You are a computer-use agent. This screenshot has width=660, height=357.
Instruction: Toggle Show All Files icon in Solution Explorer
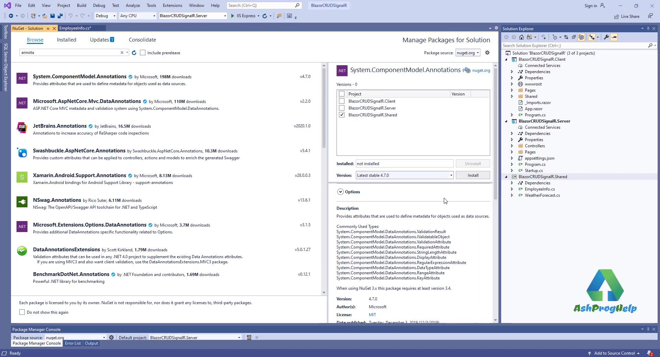click(x=581, y=37)
